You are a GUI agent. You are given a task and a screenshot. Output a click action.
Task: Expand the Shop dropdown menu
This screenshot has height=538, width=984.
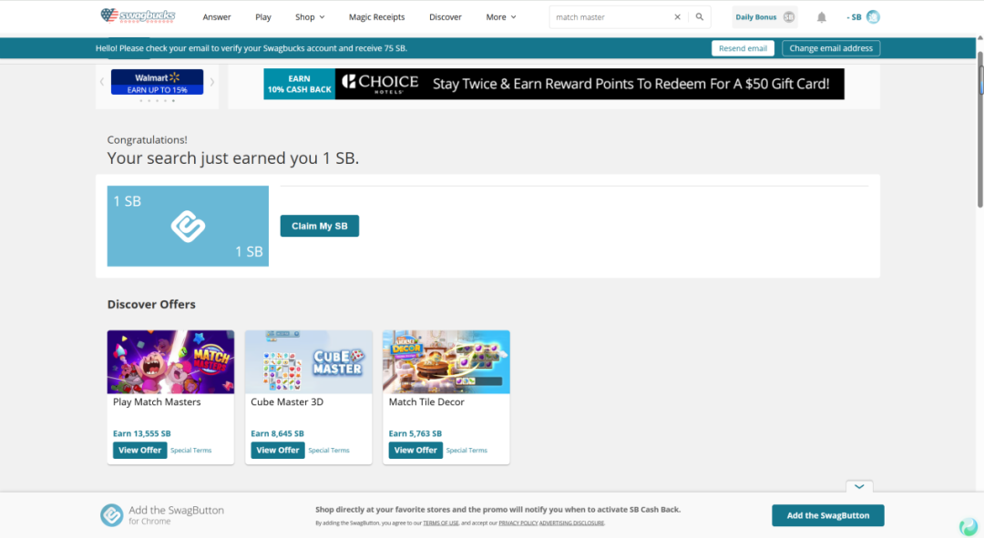(310, 17)
